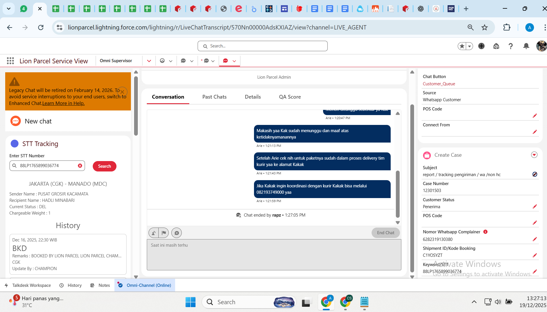Dismiss the Legacy Chat warning banner
Screen dimensions: 547x312
pos(122,92)
